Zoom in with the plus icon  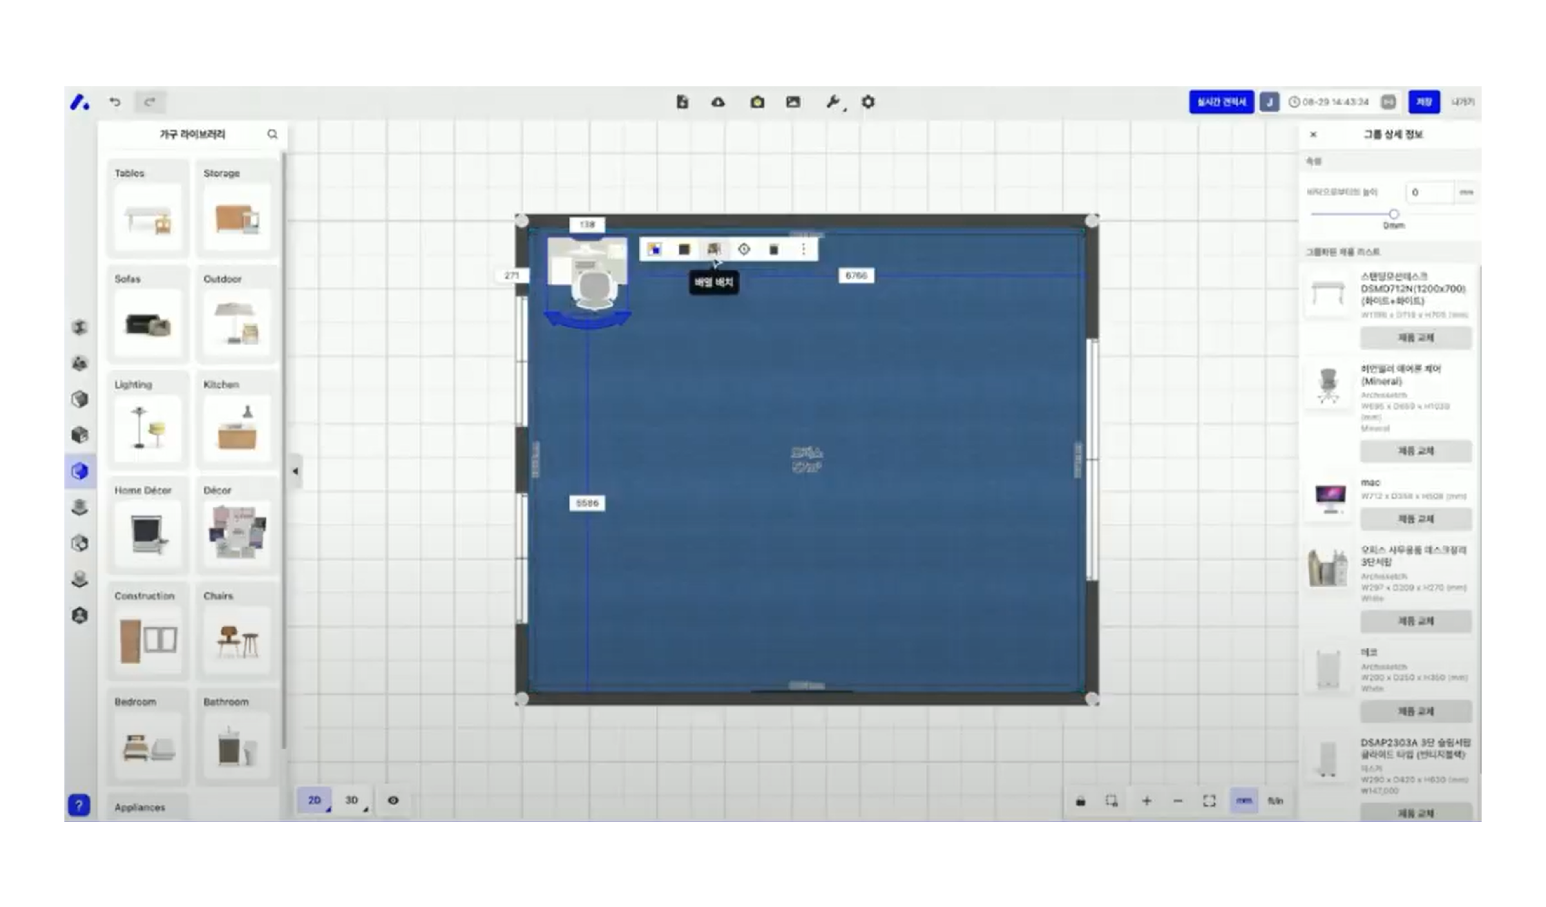click(1147, 801)
